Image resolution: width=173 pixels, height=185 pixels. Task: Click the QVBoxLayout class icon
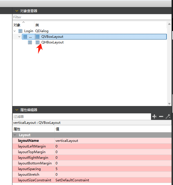pyautogui.click(x=37, y=37)
